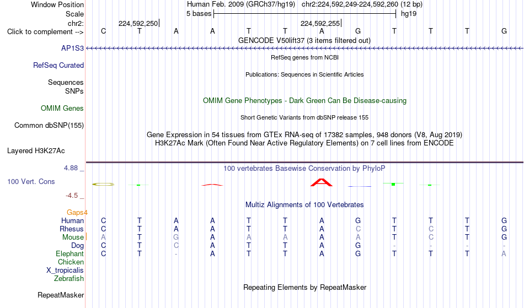Click the last base G in top sequence row

pos(504,31)
